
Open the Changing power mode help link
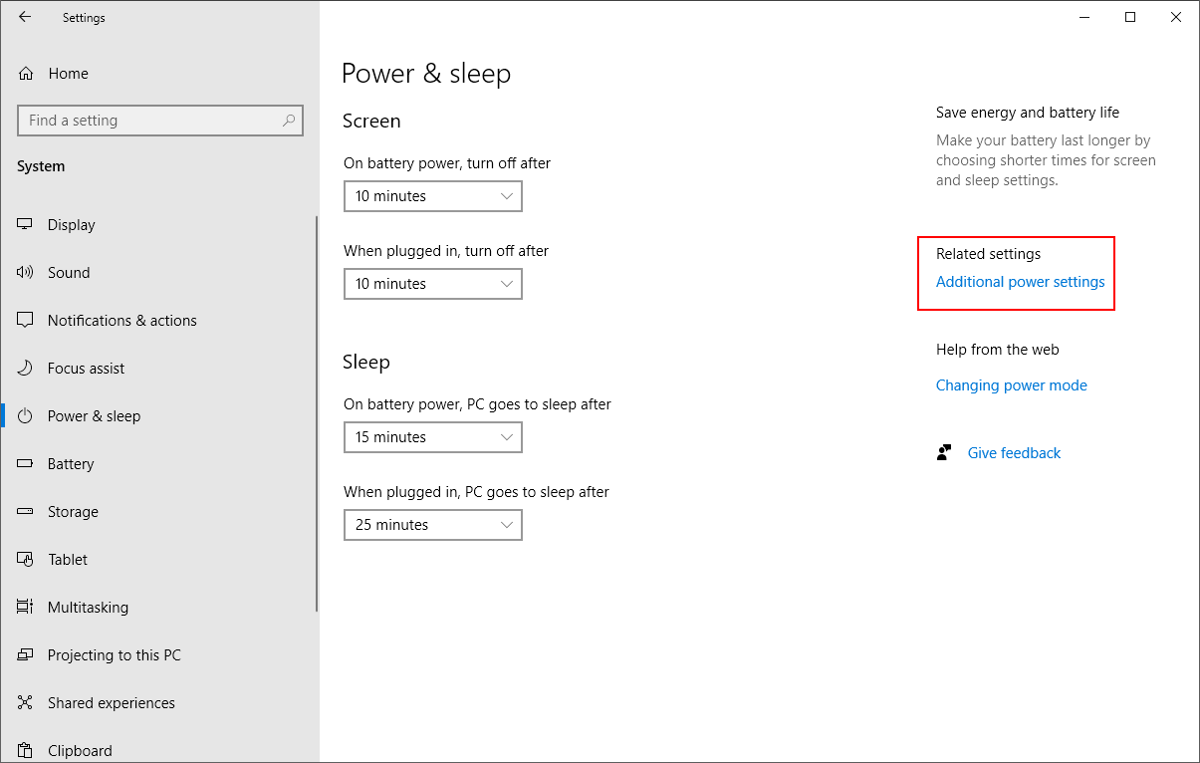pos(1011,384)
